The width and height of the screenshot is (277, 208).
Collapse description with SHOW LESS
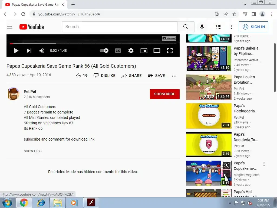point(33,151)
